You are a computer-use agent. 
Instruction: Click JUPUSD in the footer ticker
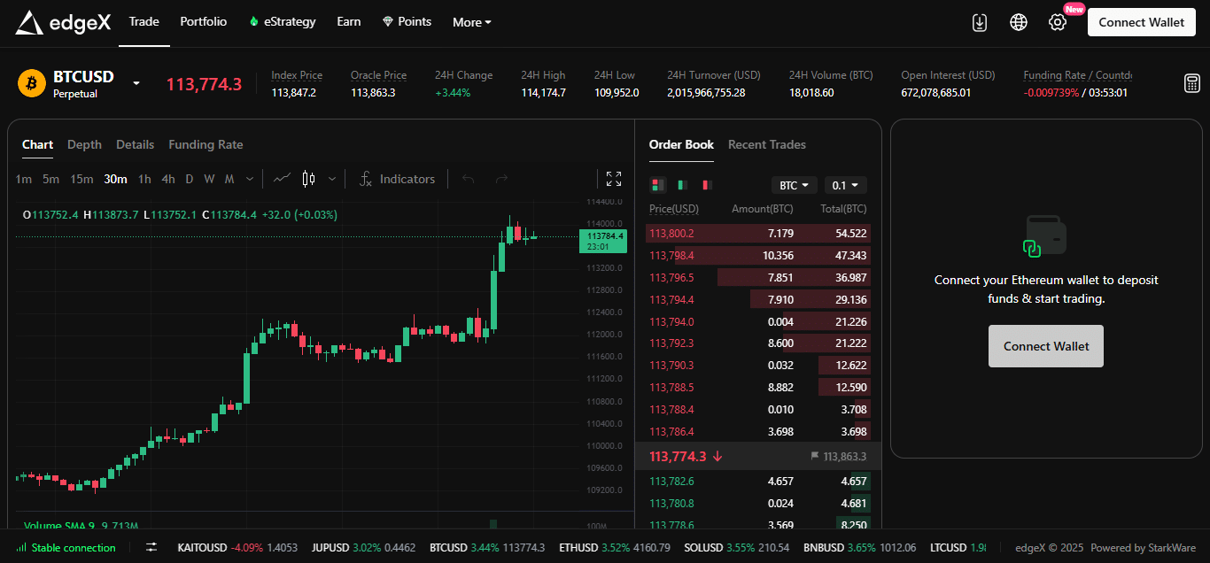[x=330, y=548]
